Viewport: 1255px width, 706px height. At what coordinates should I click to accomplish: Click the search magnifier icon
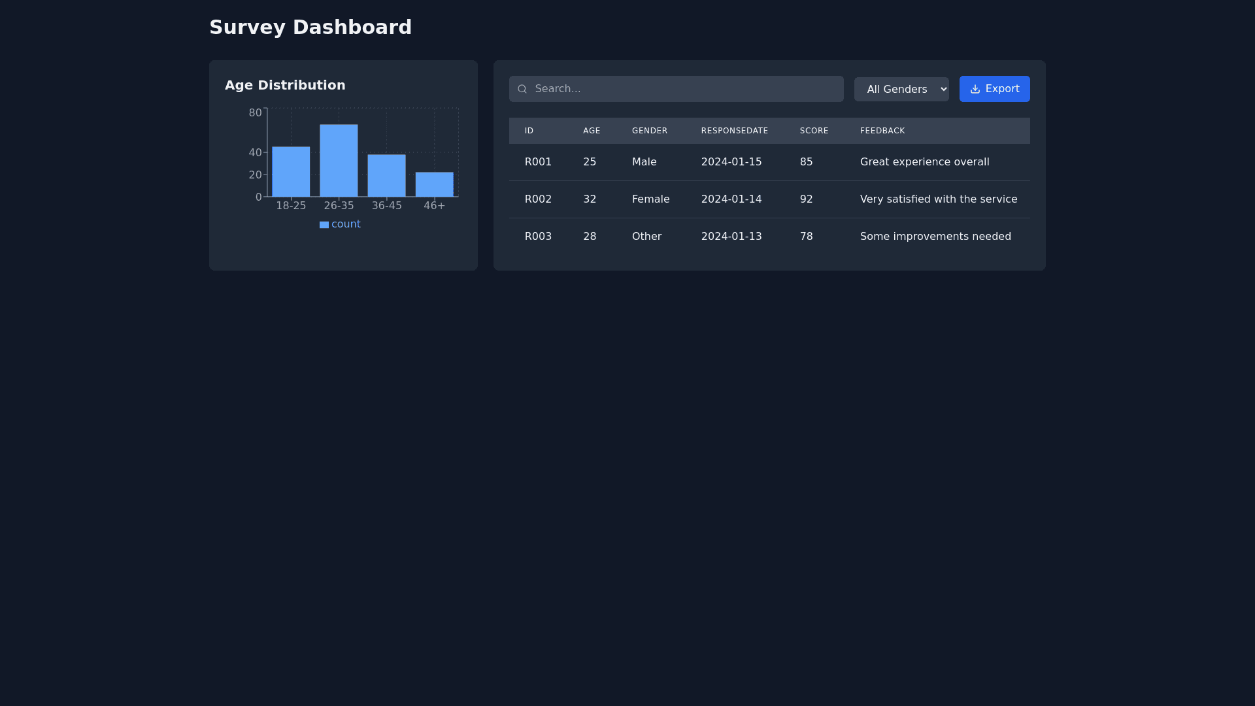click(x=522, y=89)
